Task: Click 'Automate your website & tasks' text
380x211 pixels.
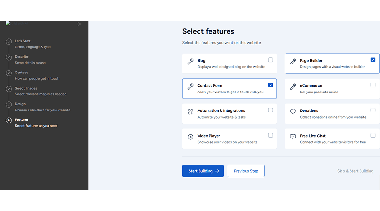Action: [221, 117]
